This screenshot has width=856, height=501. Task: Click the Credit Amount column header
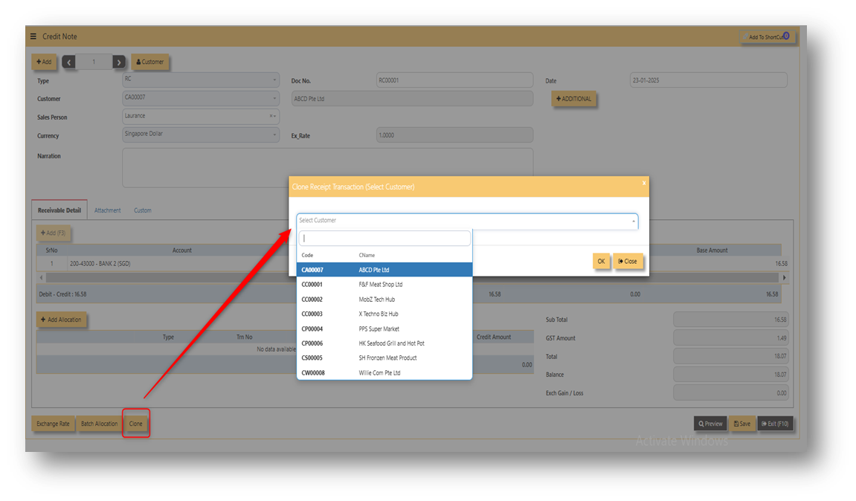[494, 337]
